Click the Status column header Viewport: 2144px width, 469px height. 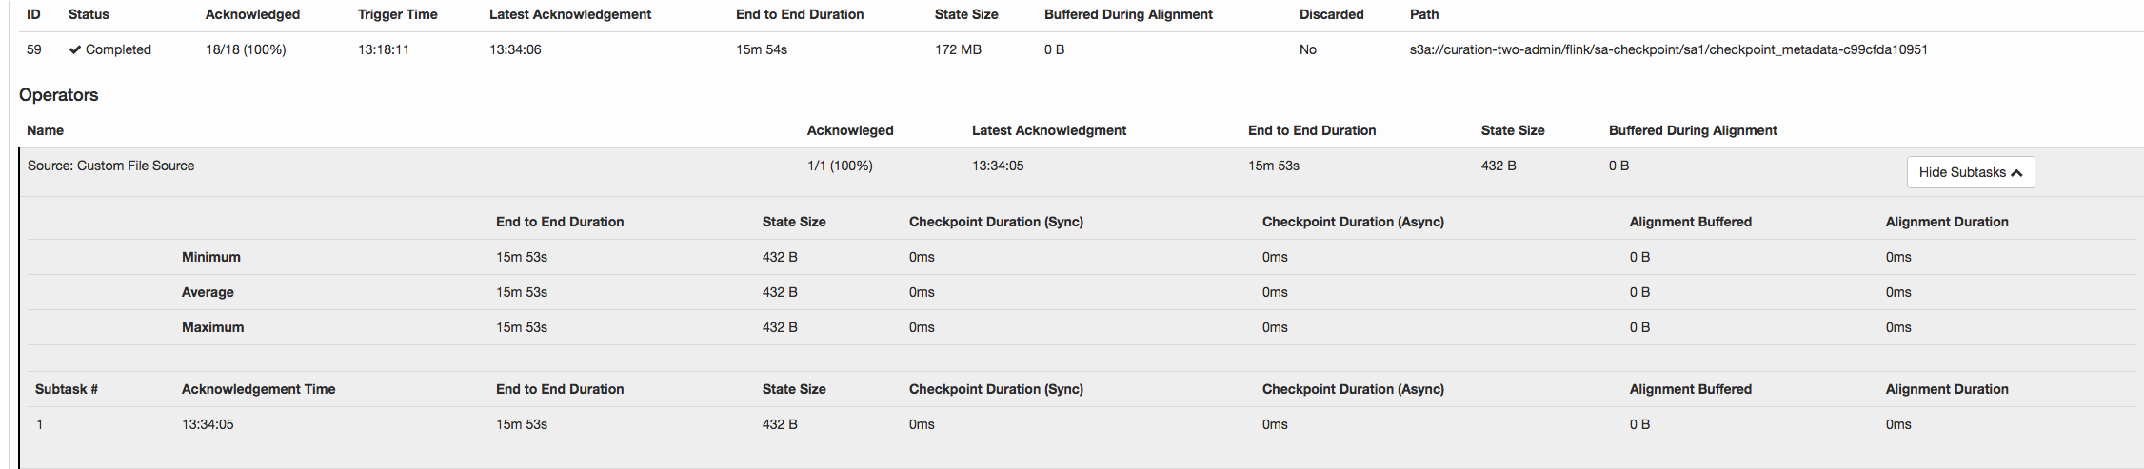pos(89,14)
